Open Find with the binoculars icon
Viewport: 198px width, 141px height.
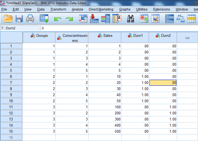coord(130,19)
